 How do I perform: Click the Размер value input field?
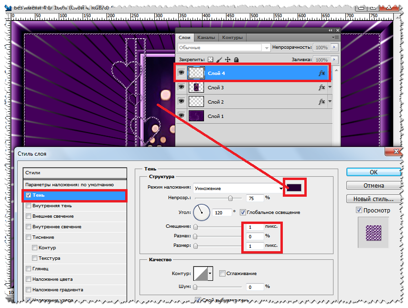tap(255, 246)
